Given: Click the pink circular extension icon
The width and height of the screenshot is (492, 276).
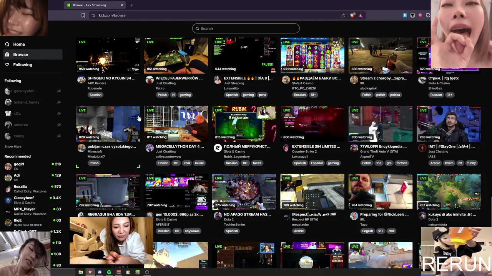Looking at the screenshot, I should coord(420,15).
